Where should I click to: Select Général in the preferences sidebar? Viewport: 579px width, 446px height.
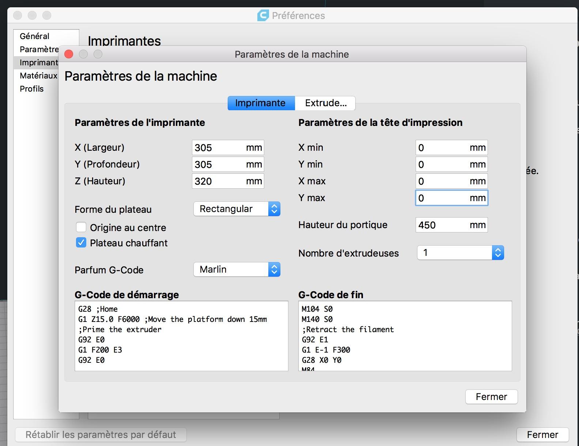35,36
